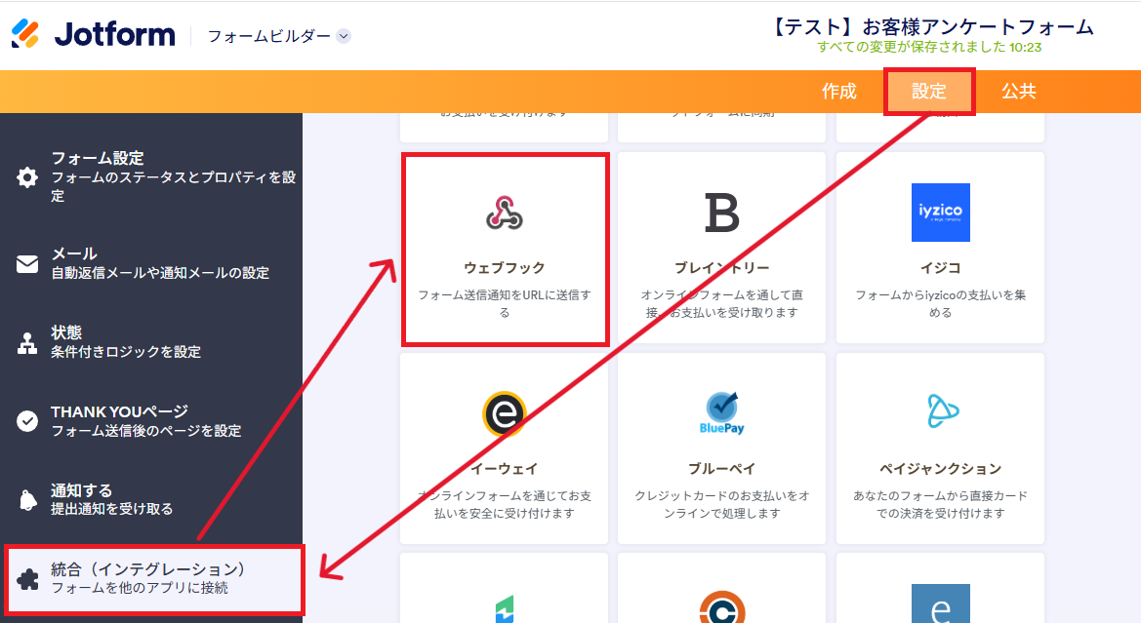Click the すべての変更が保存されました status text
This screenshot has width=1141, height=623.
(929, 47)
